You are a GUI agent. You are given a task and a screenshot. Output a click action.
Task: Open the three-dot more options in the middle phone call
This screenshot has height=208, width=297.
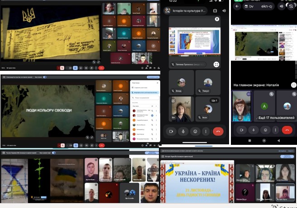pyautogui.click(x=206, y=131)
